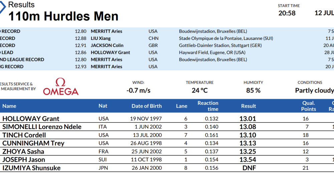Image resolution: width=334 pixels, height=173 pixels.
Task: Click JOSEPH Jason's name
Action: pyautogui.click(x=24, y=160)
